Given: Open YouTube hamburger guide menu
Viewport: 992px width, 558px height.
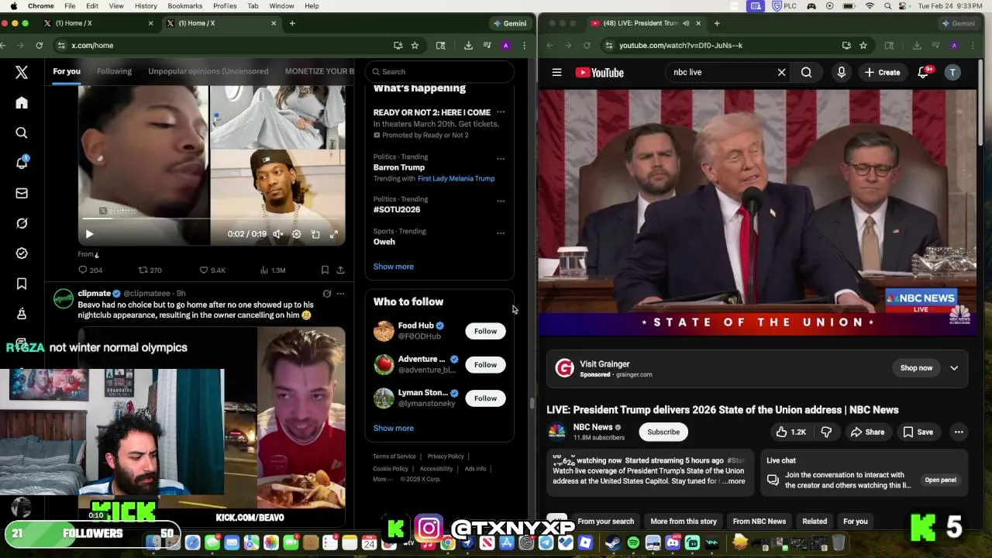Looking at the screenshot, I should 556,72.
